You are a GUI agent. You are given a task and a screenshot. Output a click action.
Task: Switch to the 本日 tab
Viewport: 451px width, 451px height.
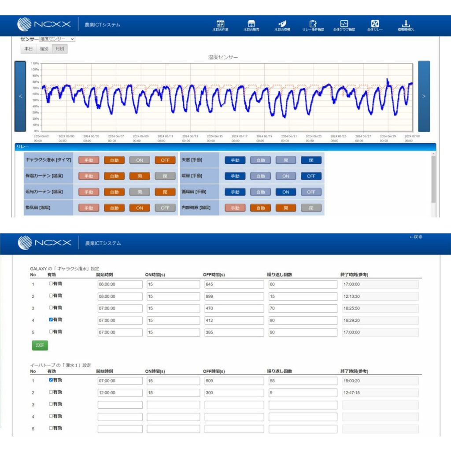(x=28, y=49)
